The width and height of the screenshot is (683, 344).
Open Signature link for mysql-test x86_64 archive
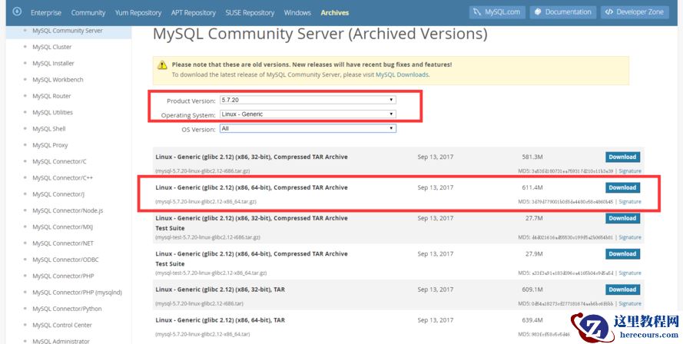[630, 273]
